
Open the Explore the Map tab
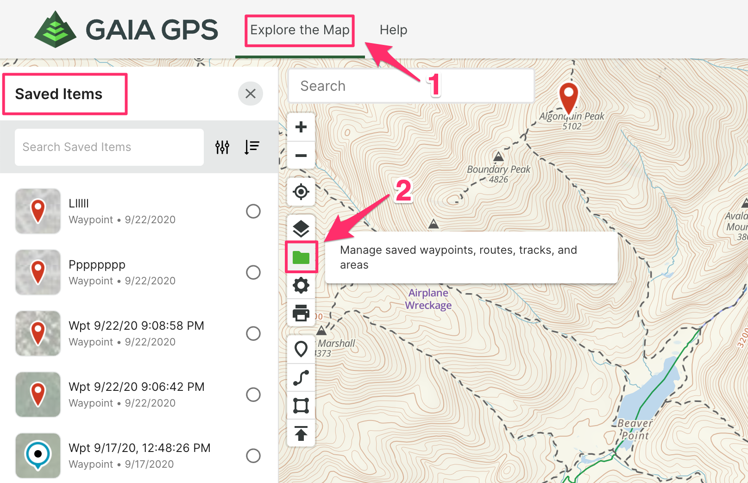pyautogui.click(x=300, y=30)
